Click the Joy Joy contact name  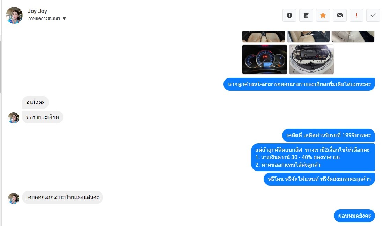(37, 11)
